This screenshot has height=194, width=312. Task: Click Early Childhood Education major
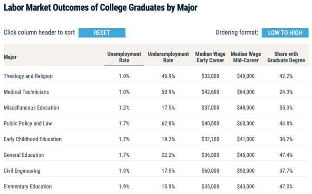pyautogui.click(x=32, y=139)
